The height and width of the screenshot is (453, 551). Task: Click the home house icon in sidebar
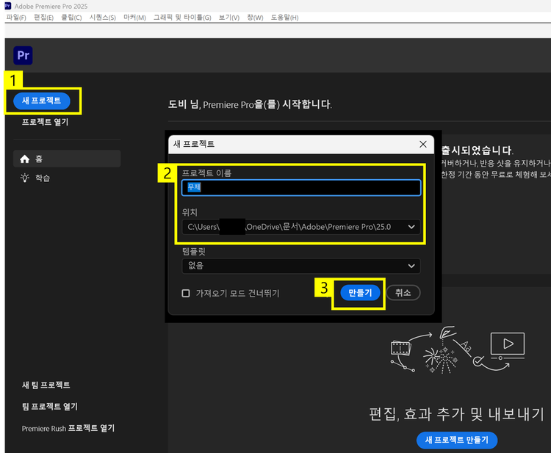[24, 159]
